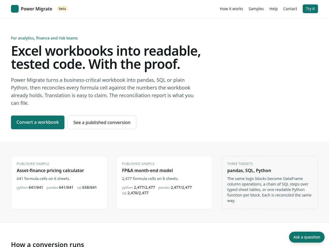Click the How a conversion runs heading

tap(47, 245)
